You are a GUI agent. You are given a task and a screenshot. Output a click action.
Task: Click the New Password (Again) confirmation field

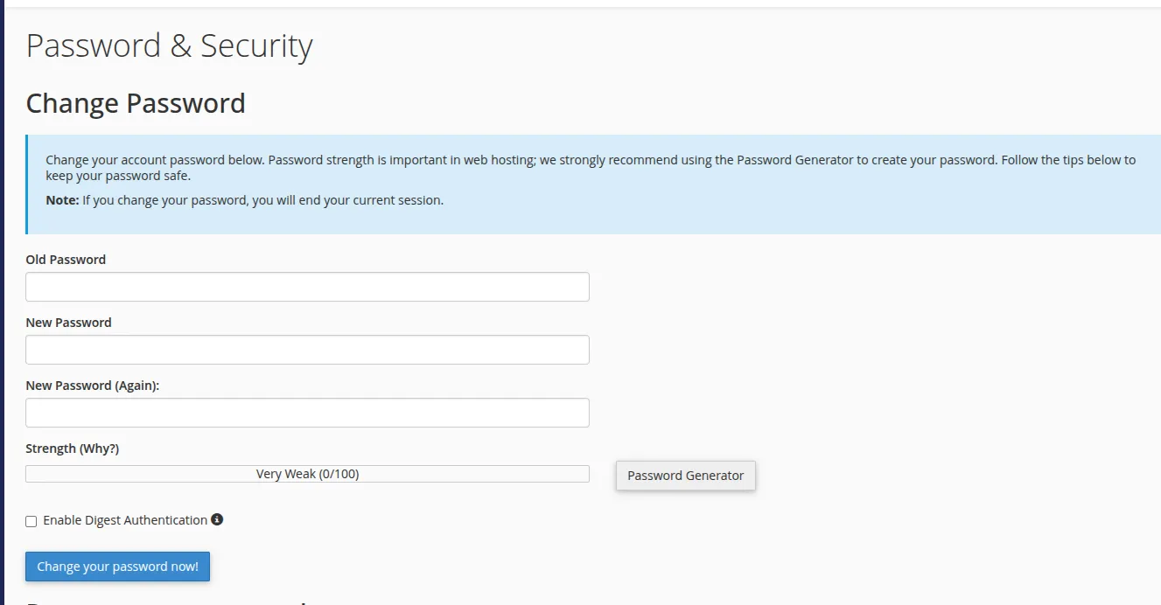coord(307,412)
